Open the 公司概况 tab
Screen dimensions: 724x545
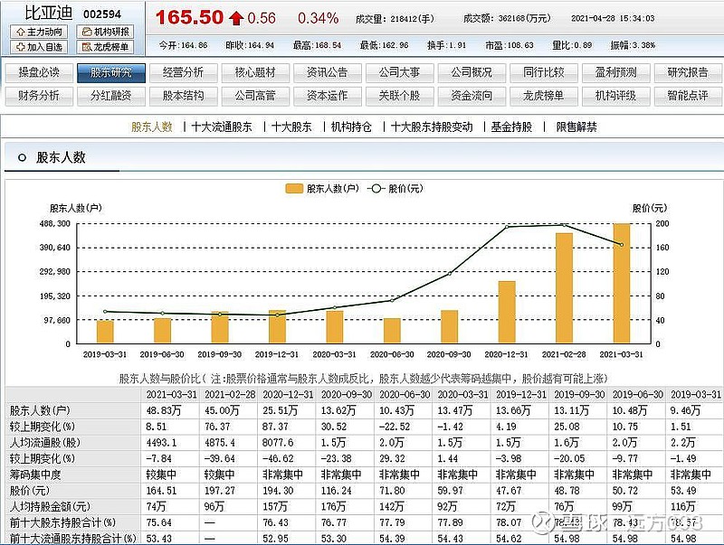[472, 72]
